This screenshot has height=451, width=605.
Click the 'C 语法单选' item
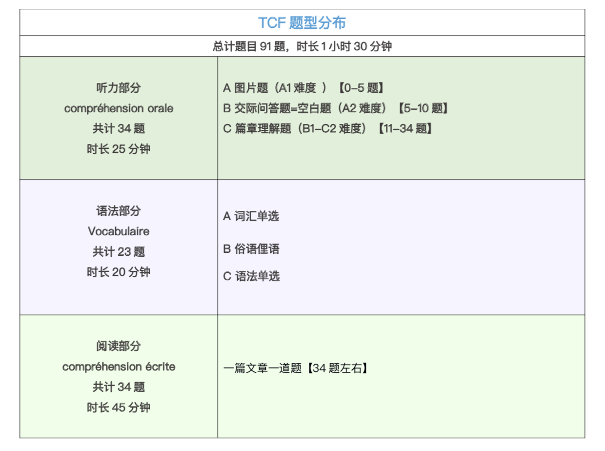pos(251,276)
